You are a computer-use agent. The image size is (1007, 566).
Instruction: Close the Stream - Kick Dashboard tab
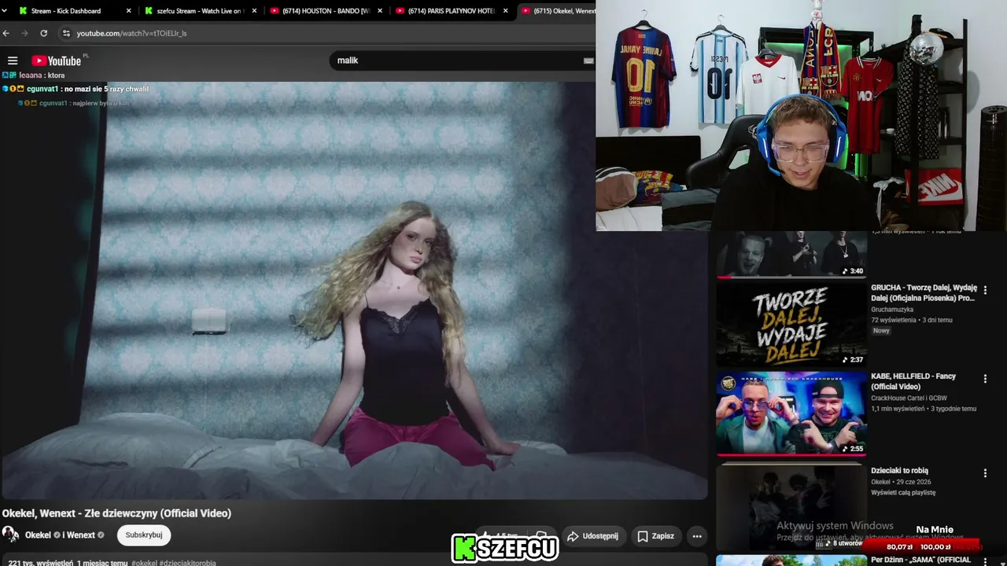click(129, 11)
